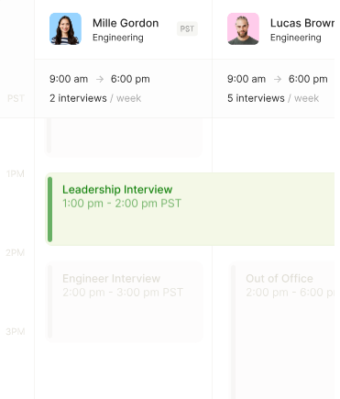Screen dimensions: 340x399
Task: Edit Mille's 9:00 am start time
Action: click(x=69, y=79)
